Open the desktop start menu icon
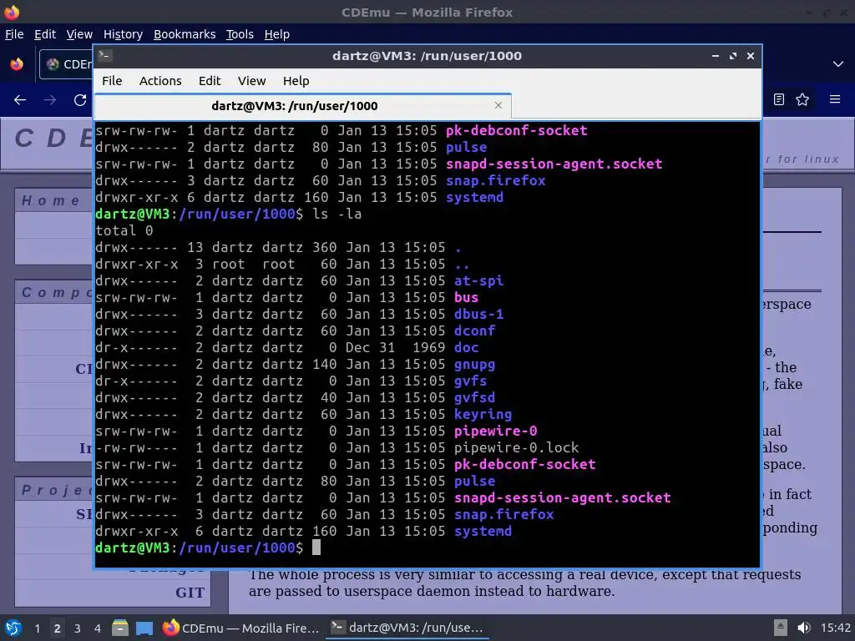Screen dimensions: 855x641 [x=13, y=628]
